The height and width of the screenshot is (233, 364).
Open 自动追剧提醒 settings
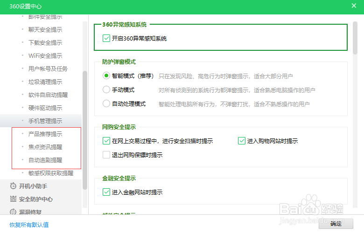click(45, 160)
